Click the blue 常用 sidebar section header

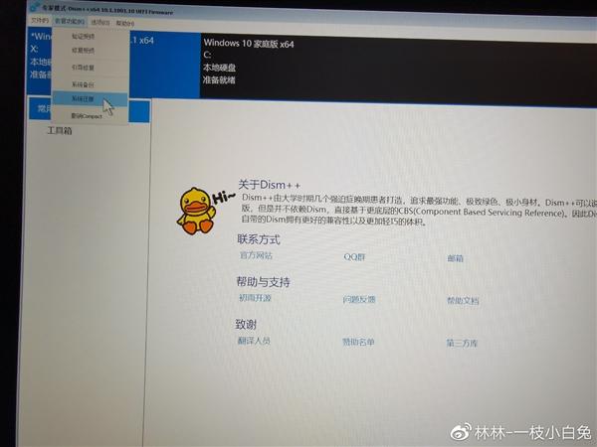(x=90, y=110)
